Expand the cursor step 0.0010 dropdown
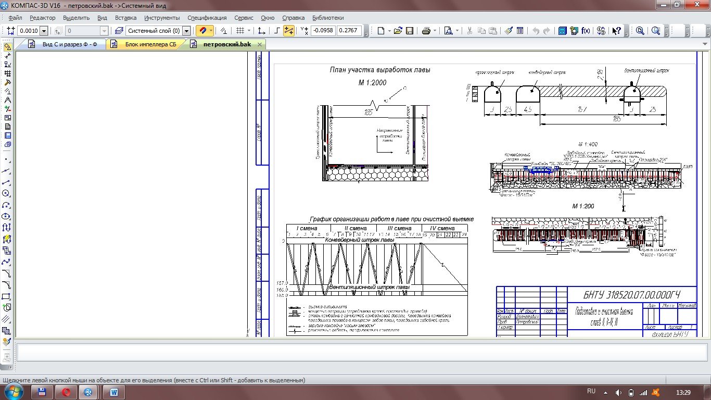Viewport: 711px width, 400px height. click(44, 31)
